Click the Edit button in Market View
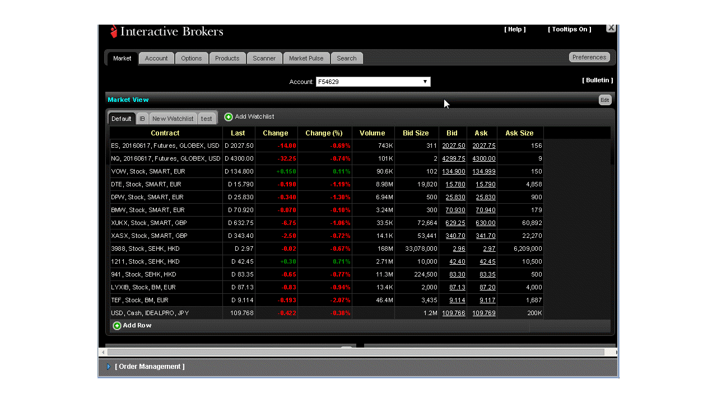717x403 pixels. click(605, 100)
